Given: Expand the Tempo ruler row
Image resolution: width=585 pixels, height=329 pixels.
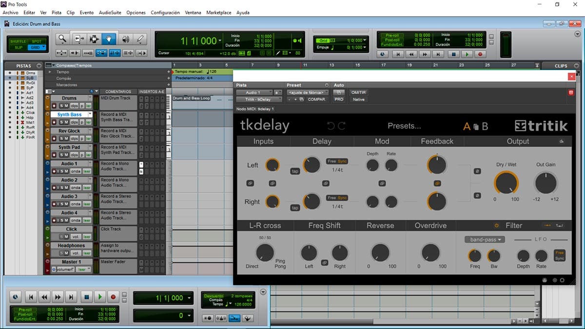Looking at the screenshot, I should coord(49,72).
